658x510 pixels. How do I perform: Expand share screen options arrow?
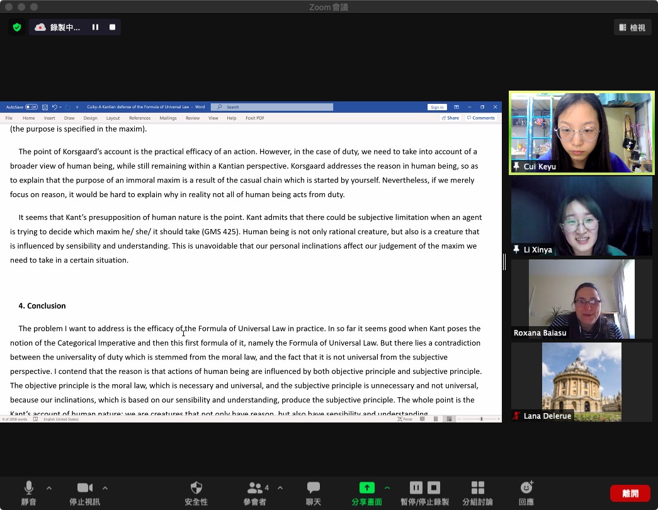click(x=387, y=488)
